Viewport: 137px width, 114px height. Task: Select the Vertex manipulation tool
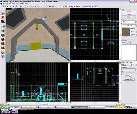pyautogui.click(x=3, y=57)
